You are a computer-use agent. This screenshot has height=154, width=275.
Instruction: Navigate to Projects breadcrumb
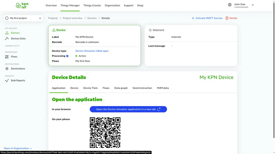click(x=53, y=18)
